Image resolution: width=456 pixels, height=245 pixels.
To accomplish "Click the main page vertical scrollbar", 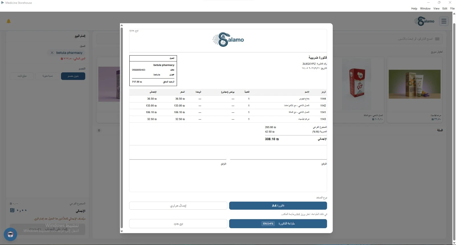I will pos(454,131).
